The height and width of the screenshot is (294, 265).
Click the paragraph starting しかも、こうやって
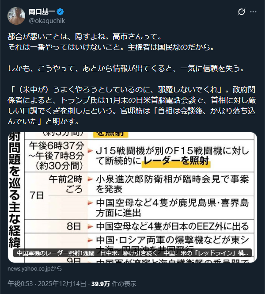126,69
